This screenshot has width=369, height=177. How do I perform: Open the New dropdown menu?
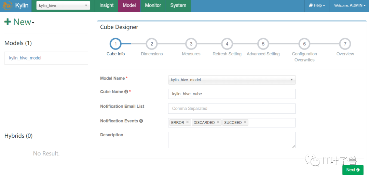(x=19, y=22)
